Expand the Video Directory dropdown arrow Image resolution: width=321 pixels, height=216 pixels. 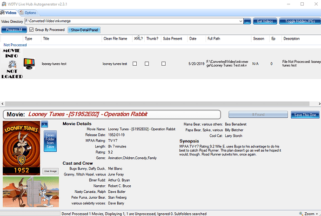point(241,21)
